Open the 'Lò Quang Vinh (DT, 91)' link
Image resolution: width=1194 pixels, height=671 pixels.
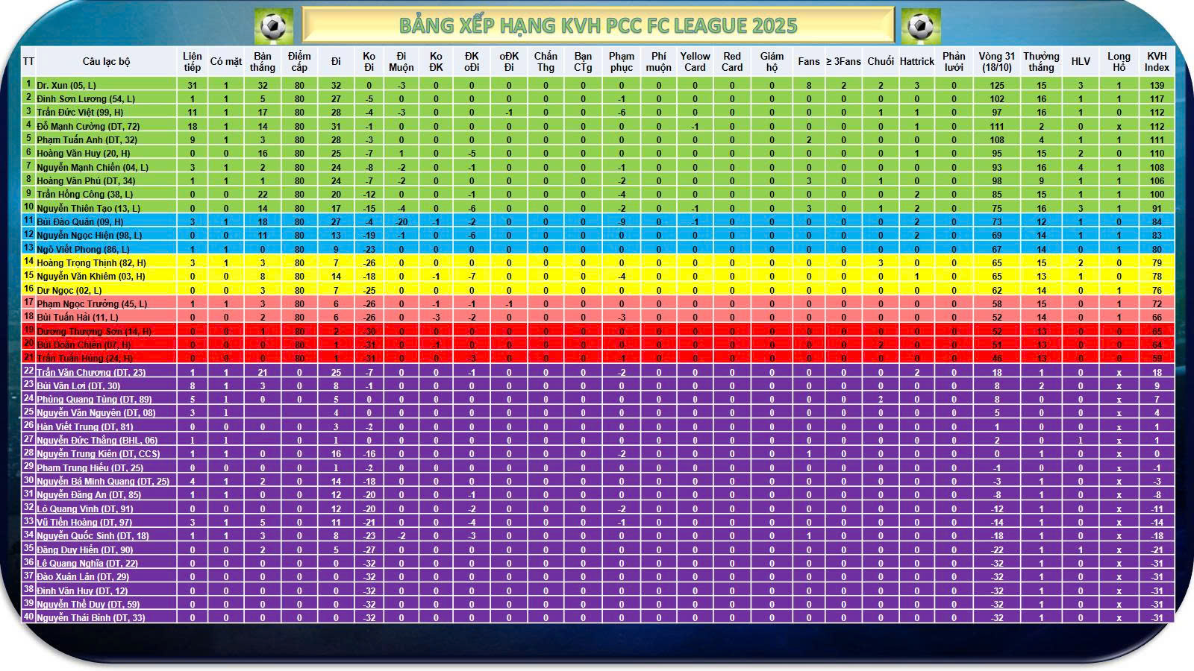pos(85,509)
